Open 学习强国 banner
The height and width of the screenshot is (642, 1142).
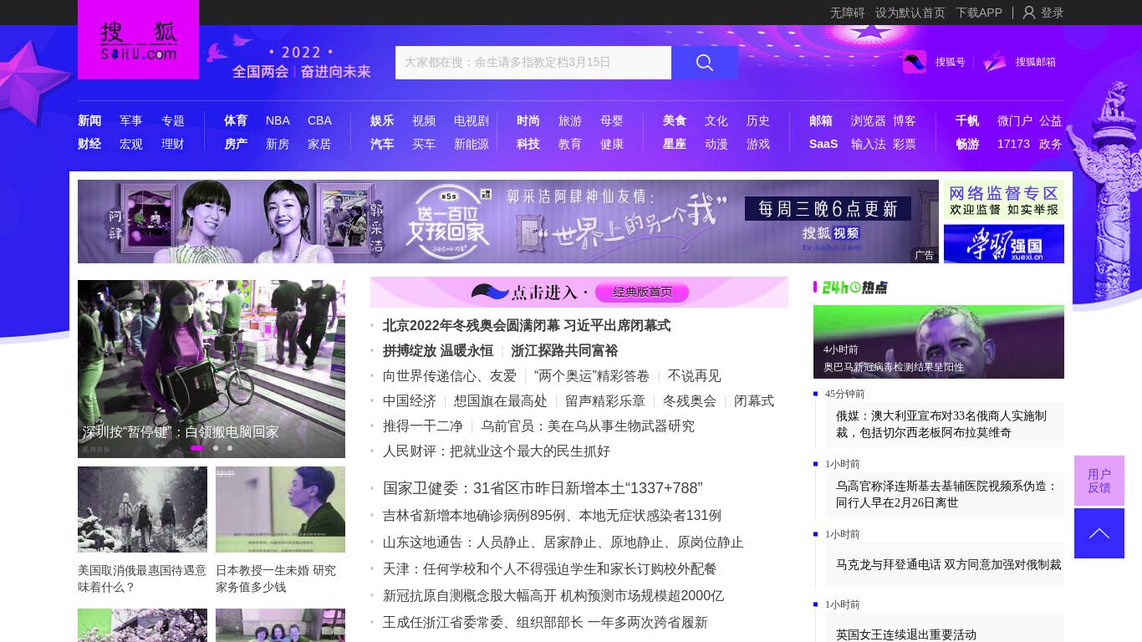[1004, 244]
